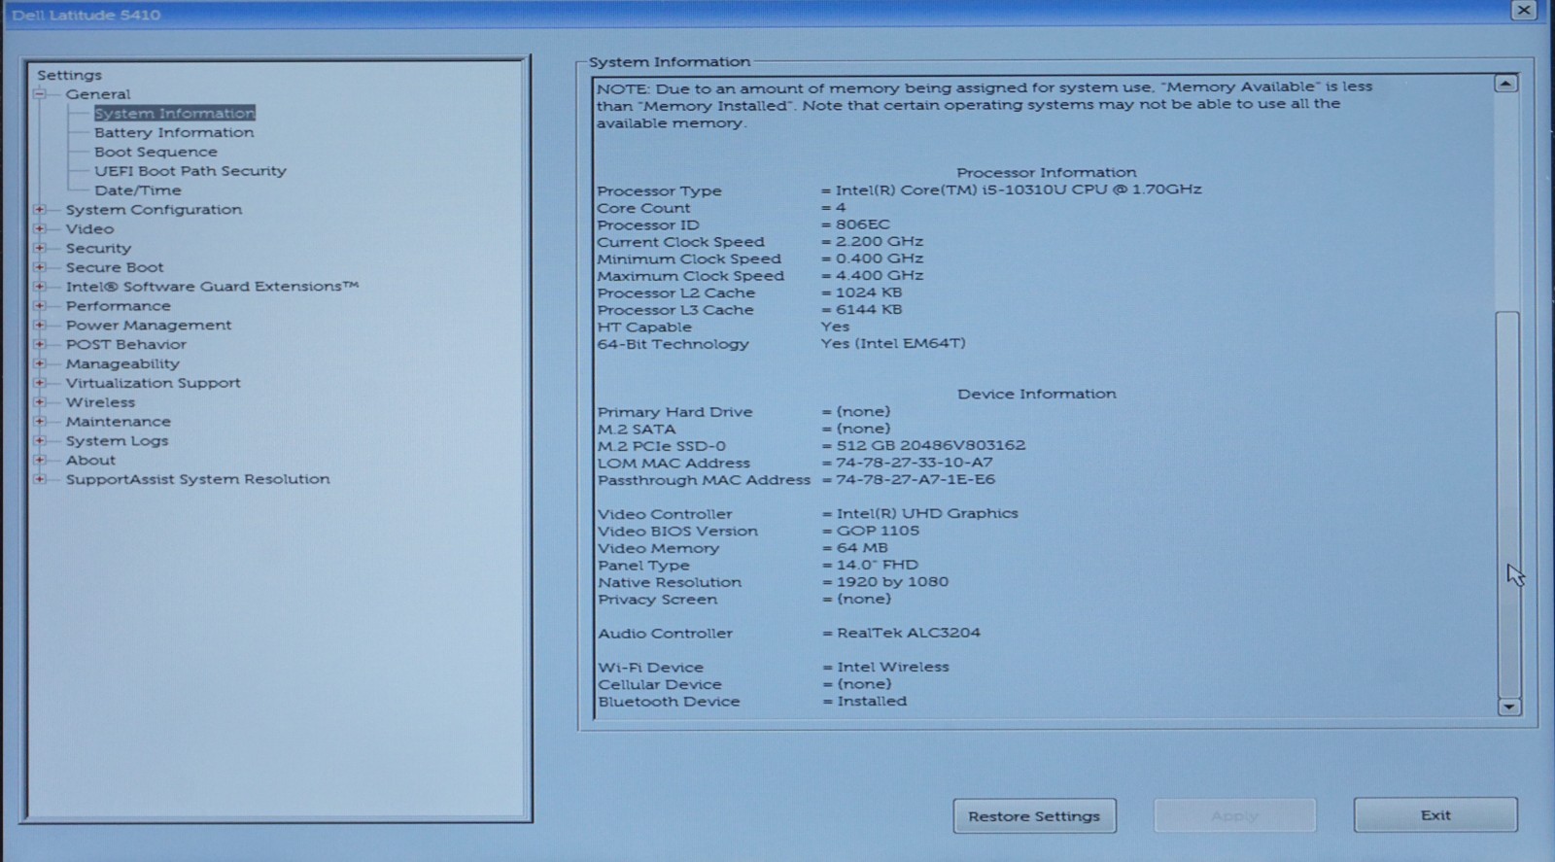Select SupportAssist System Resolution label
The height and width of the screenshot is (862, 1555).
click(x=197, y=479)
